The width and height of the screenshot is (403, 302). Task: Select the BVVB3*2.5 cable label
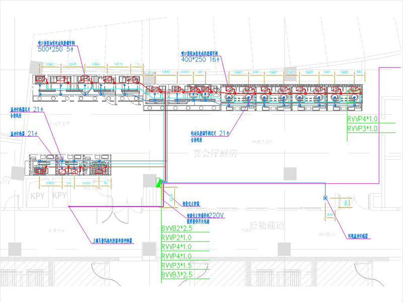pos(177,274)
